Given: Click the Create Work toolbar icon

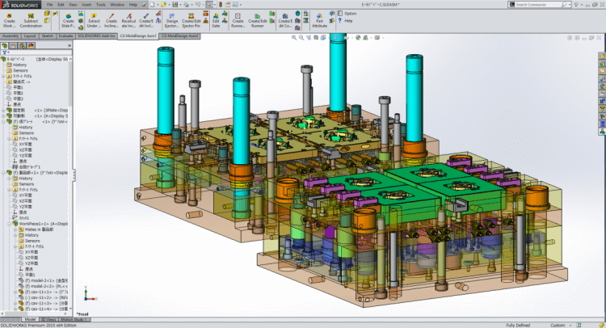Looking at the screenshot, I should pos(10,21).
